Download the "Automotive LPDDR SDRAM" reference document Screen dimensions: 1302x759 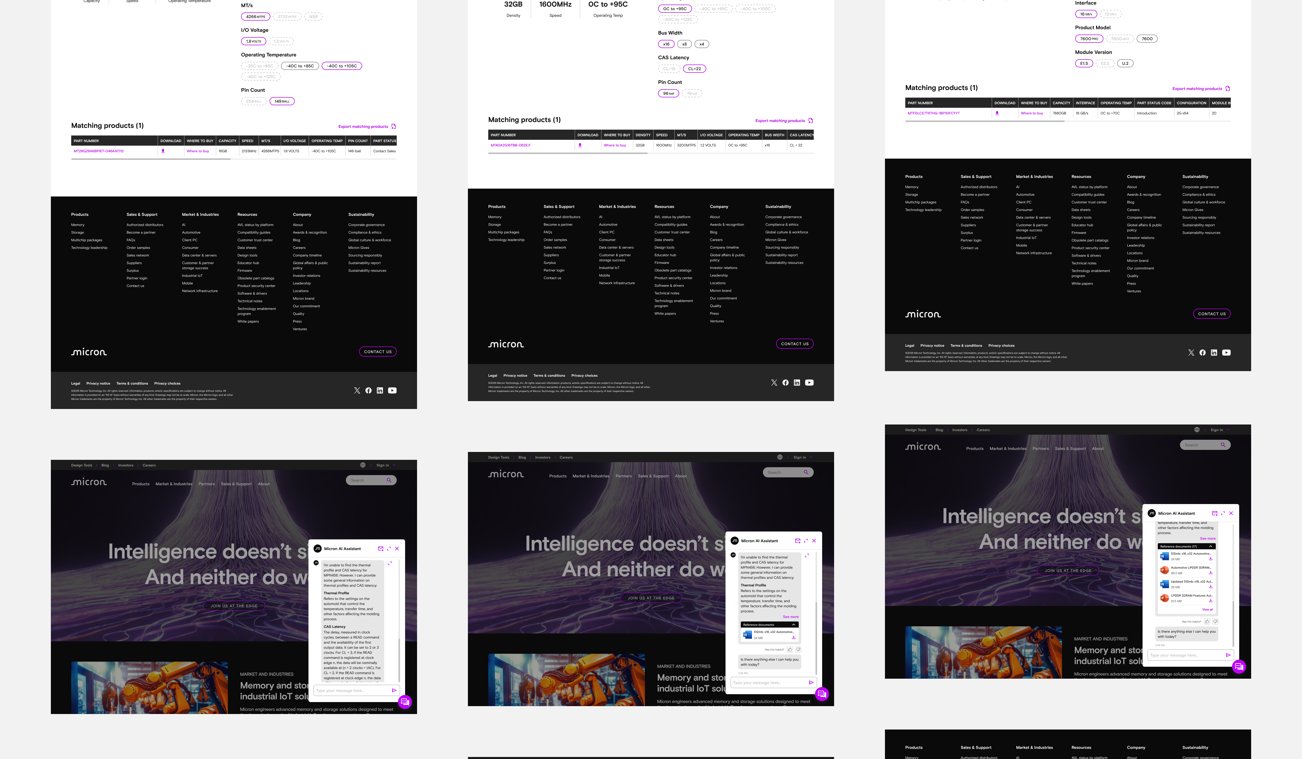1210,572
